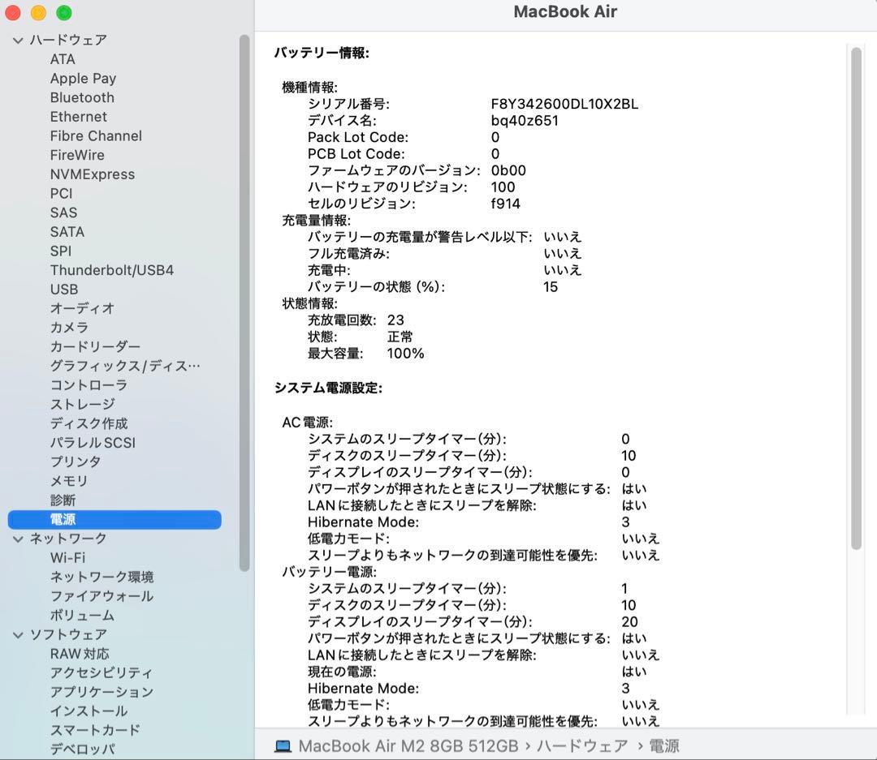
Task: View Wi-Fi network information
Action: [x=67, y=557]
